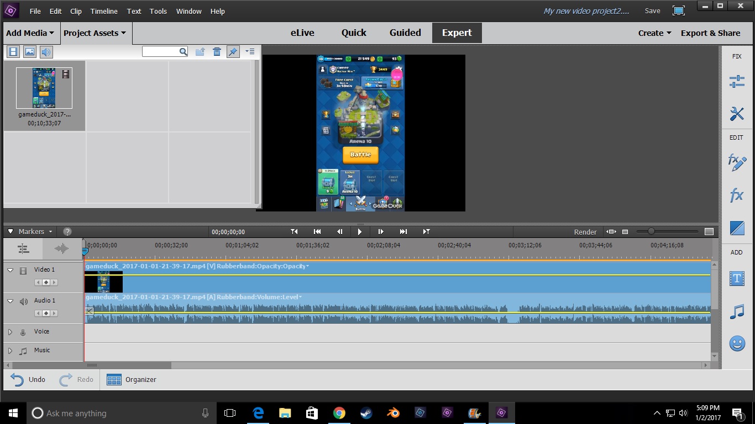
Task: Step forward one frame
Action: click(x=381, y=232)
